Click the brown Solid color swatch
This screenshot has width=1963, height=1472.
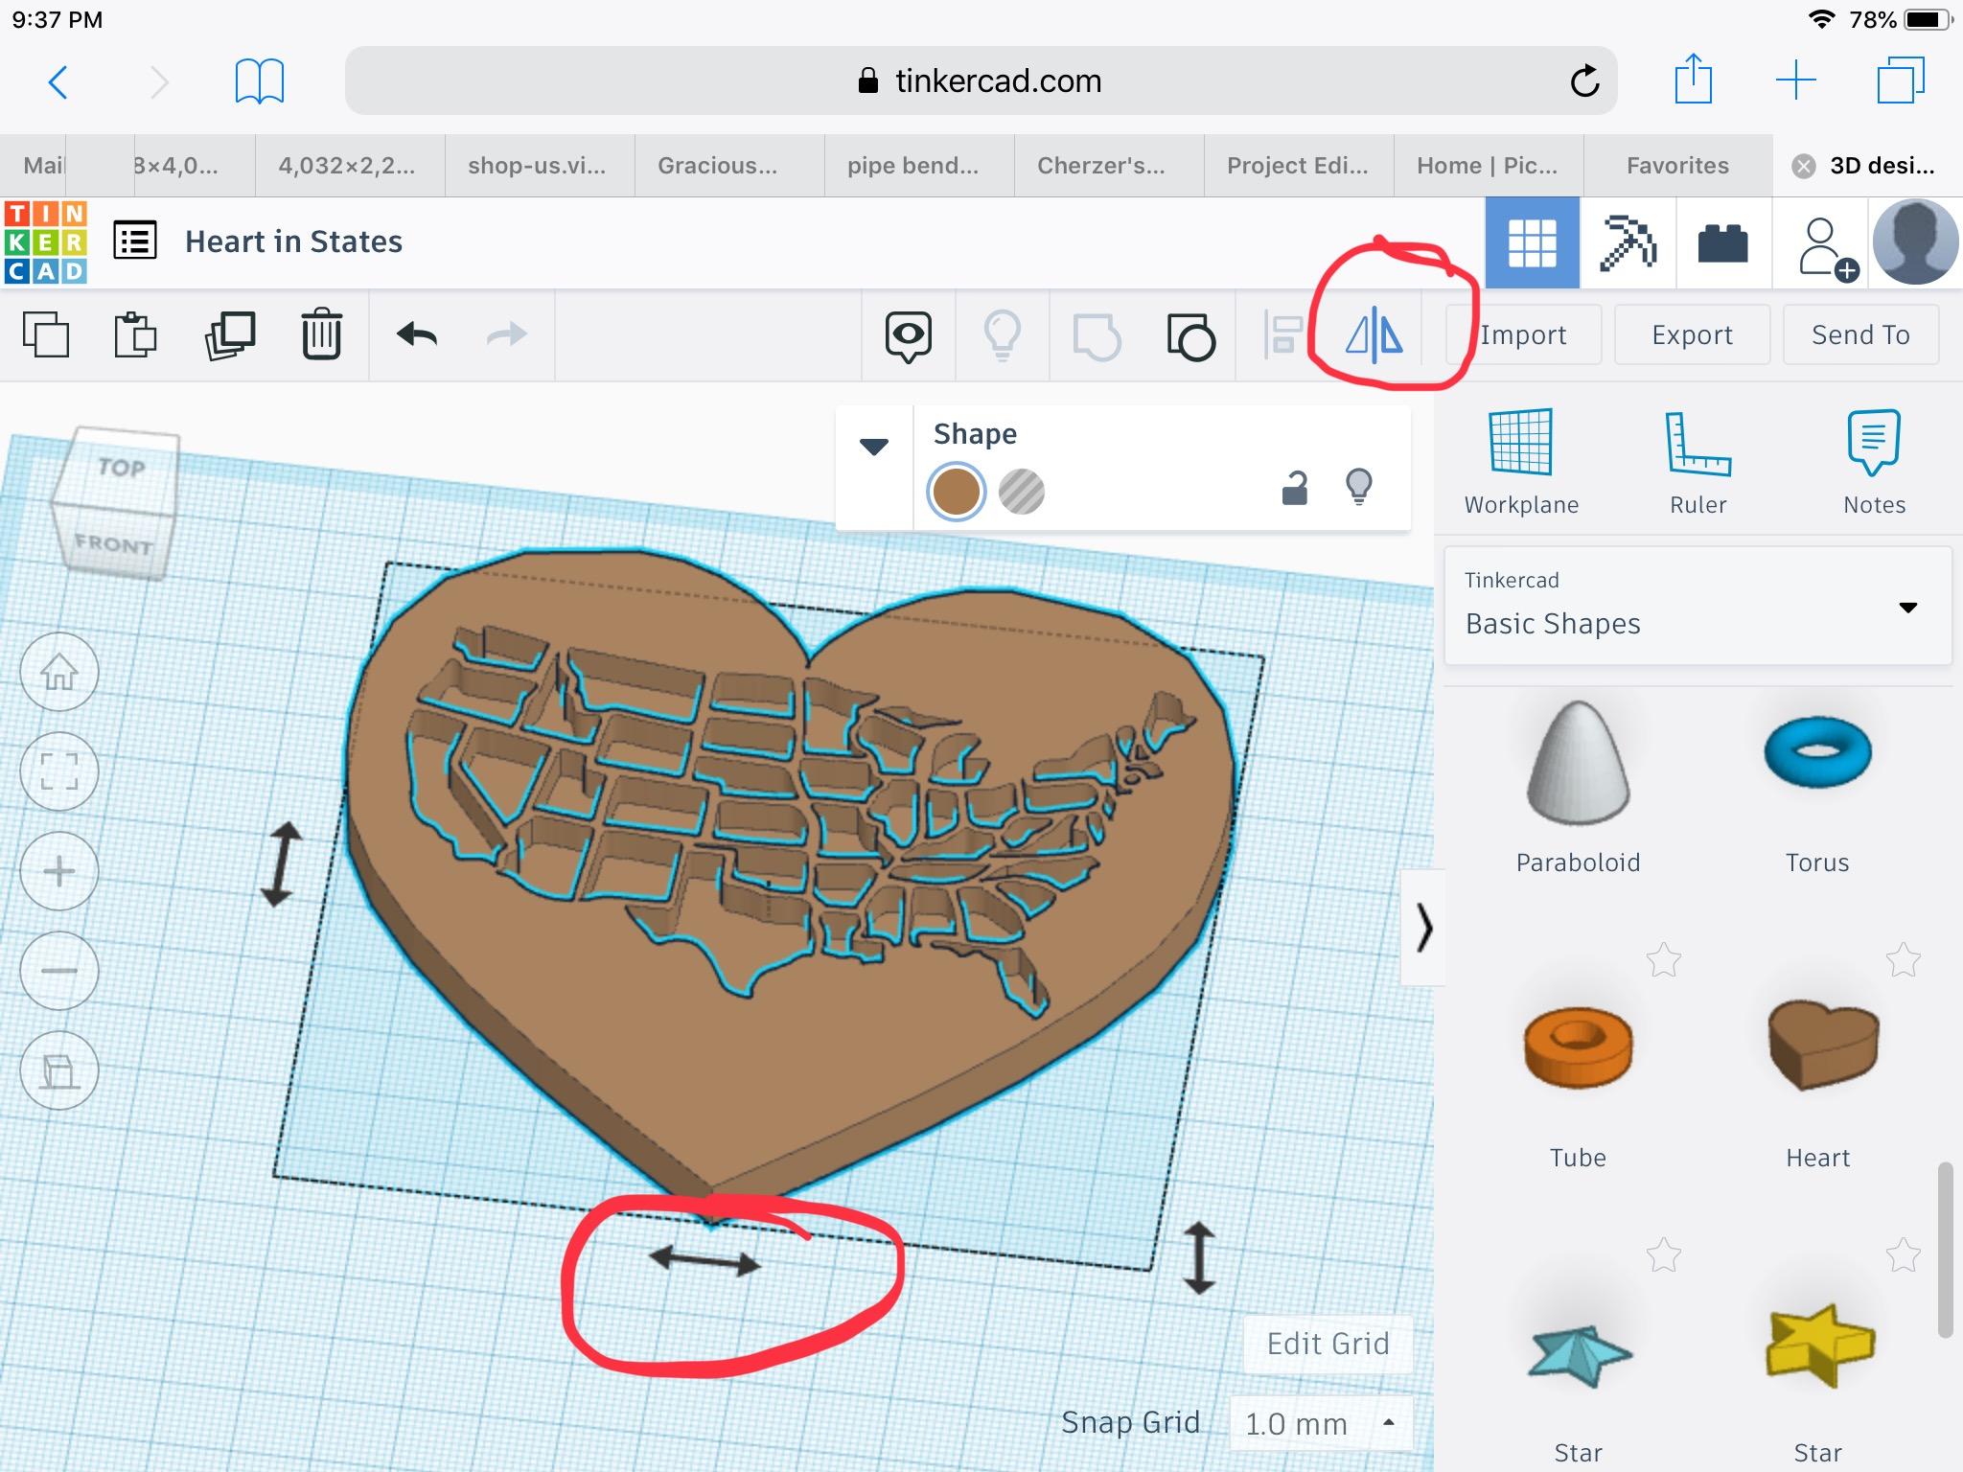click(956, 492)
